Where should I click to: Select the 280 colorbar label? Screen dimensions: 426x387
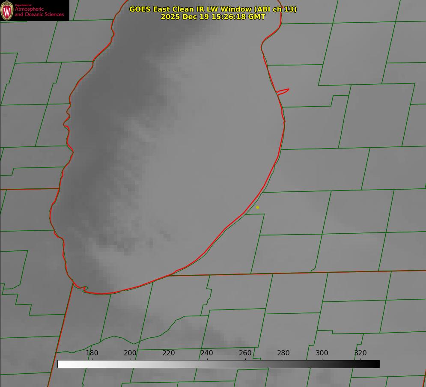pos(283,353)
